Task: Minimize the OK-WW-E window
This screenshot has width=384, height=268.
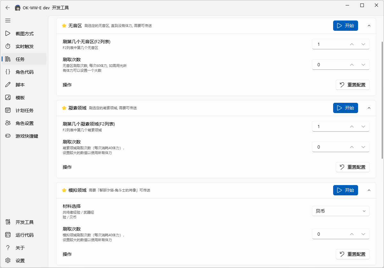Action: pos(348,5)
